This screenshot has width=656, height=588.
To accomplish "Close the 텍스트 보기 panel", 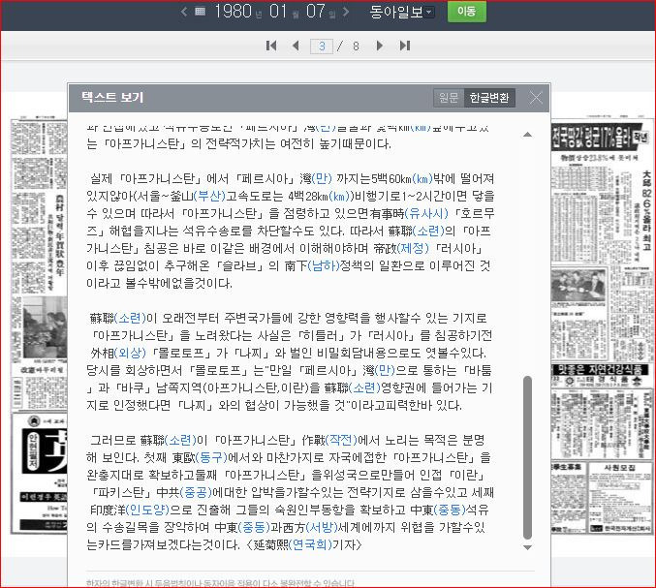I will click(x=536, y=98).
